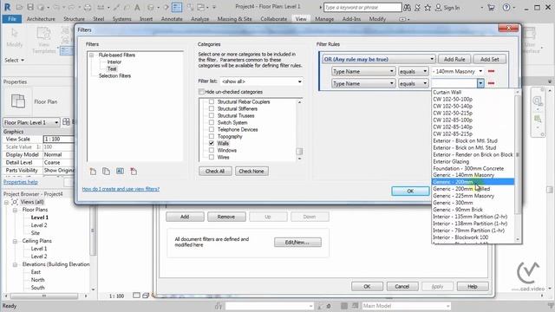Open the Help question mark icon

point(506,7)
